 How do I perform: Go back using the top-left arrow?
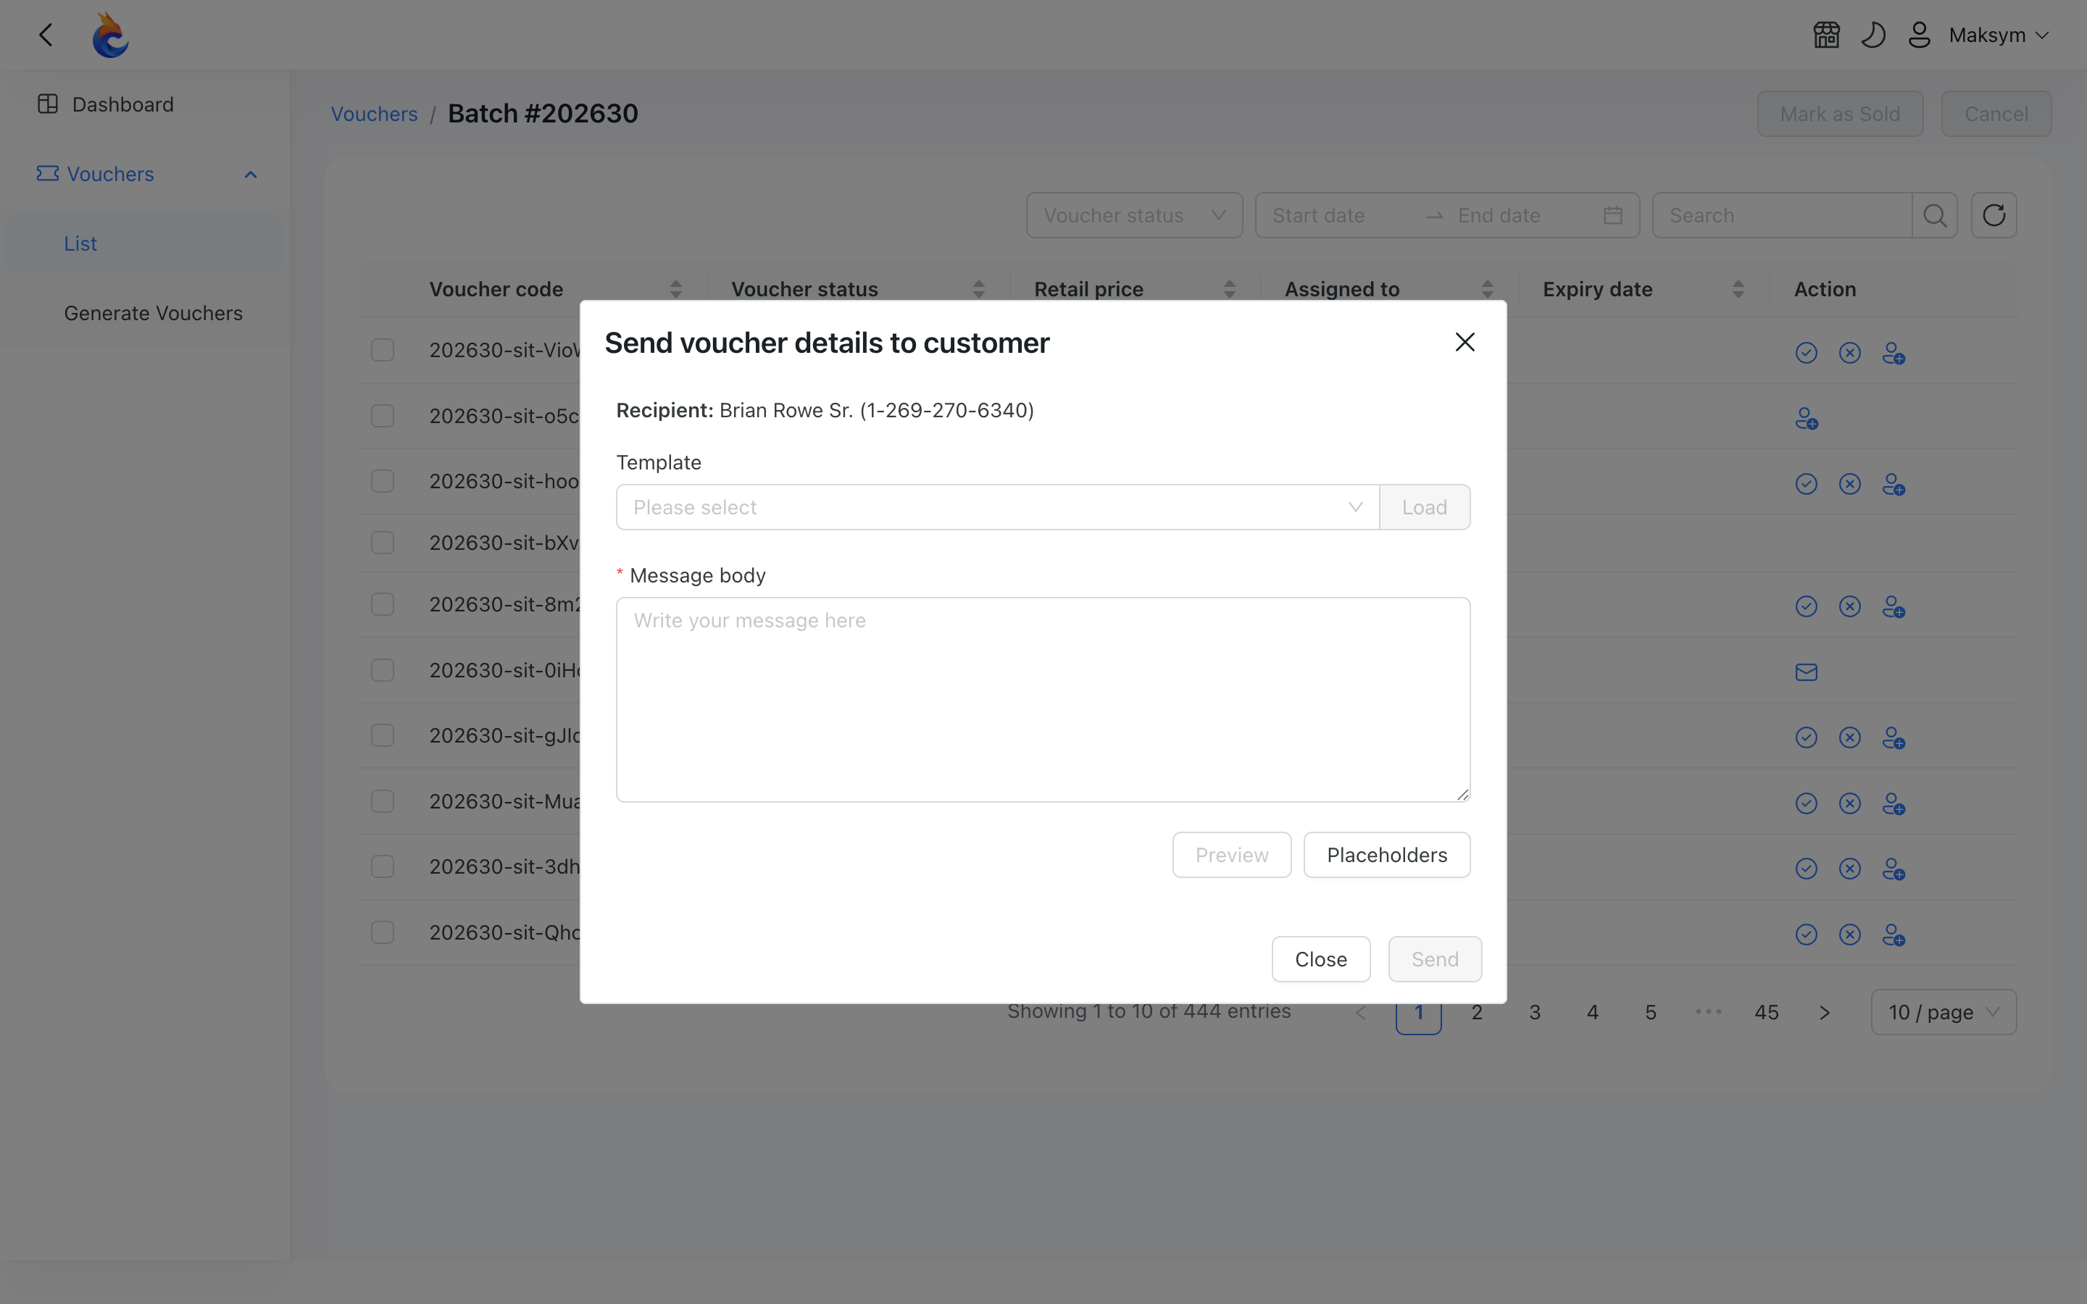tap(46, 35)
